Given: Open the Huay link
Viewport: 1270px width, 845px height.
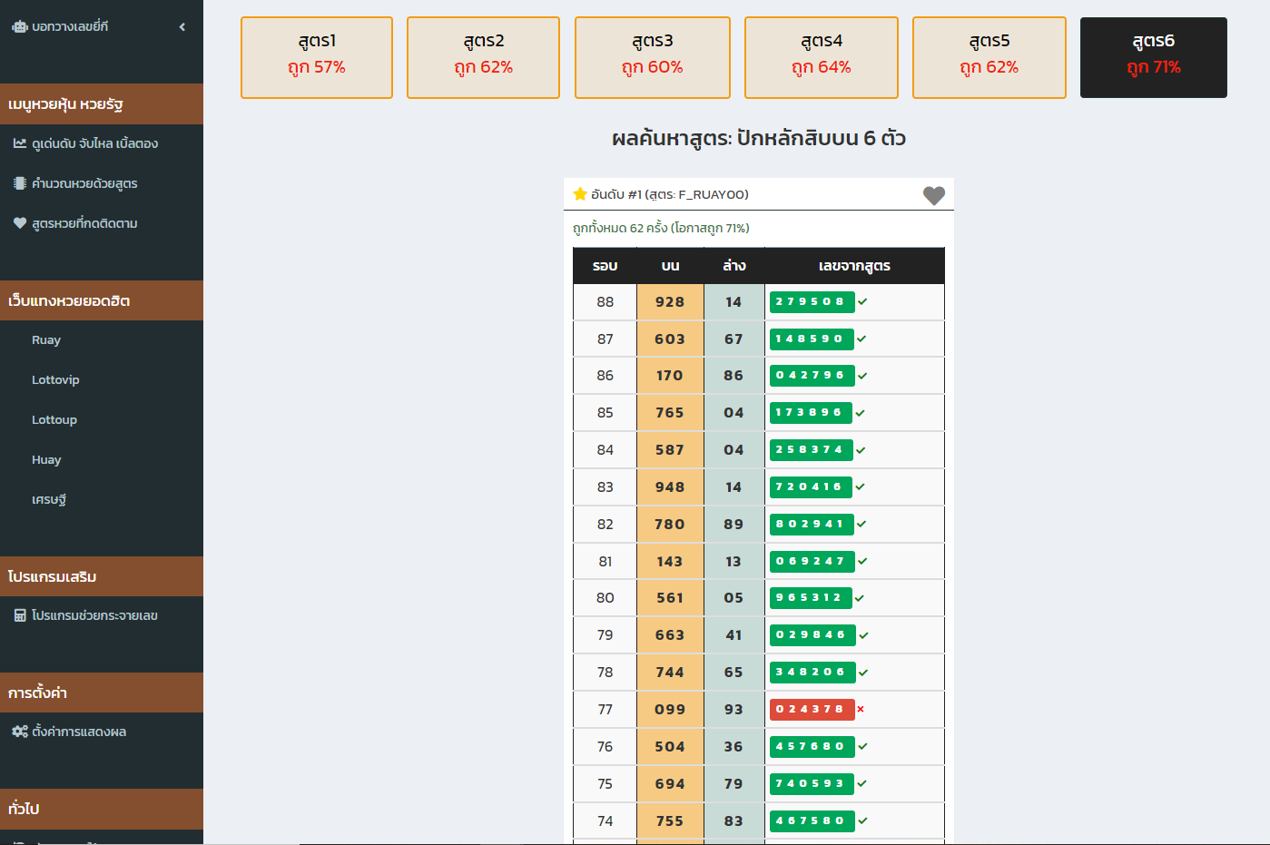Looking at the screenshot, I should (46, 460).
